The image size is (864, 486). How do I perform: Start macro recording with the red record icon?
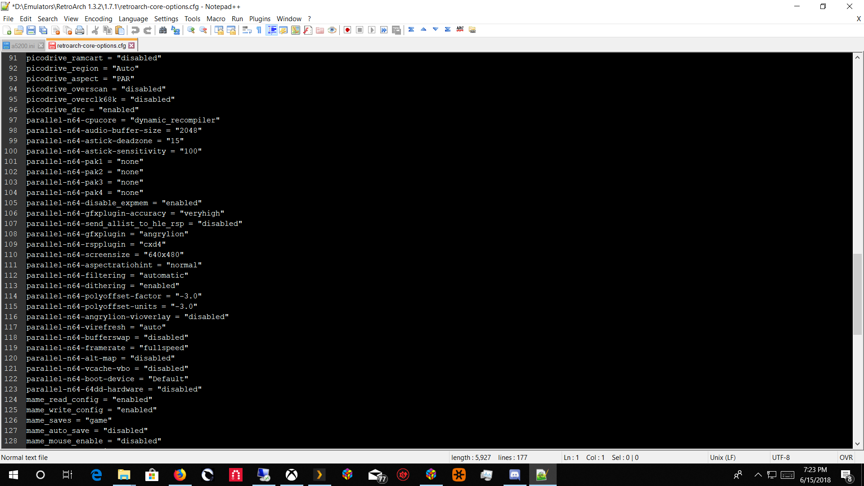click(347, 30)
